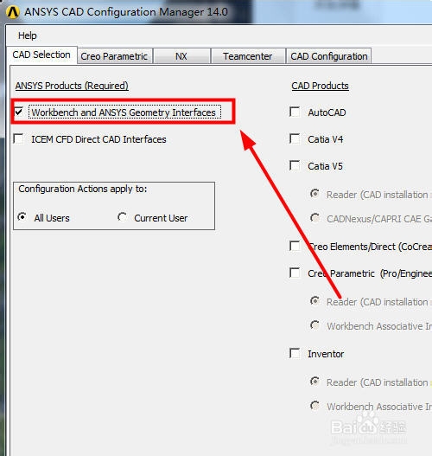The height and width of the screenshot is (456, 432).
Task: Check Creo Parametric (Pro/Engineer) checkbox
Action: pyautogui.click(x=295, y=273)
